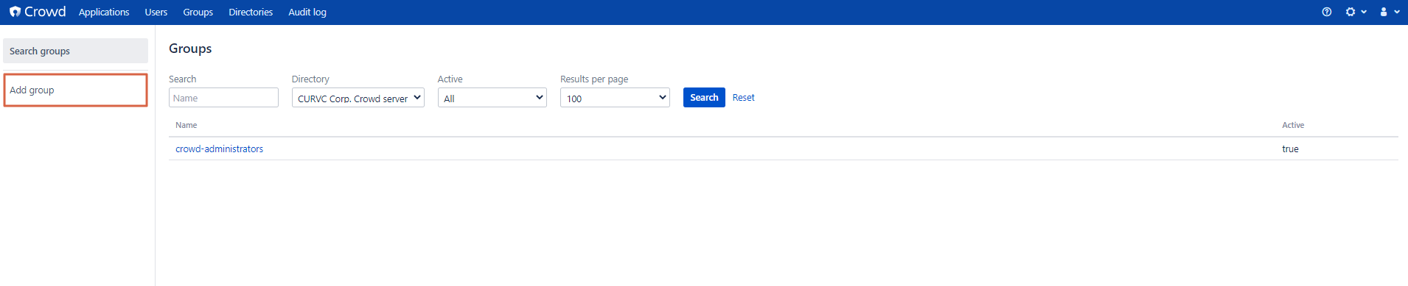Open the Results per page dropdown
This screenshot has height=286, width=1408.
click(x=615, y=98)
